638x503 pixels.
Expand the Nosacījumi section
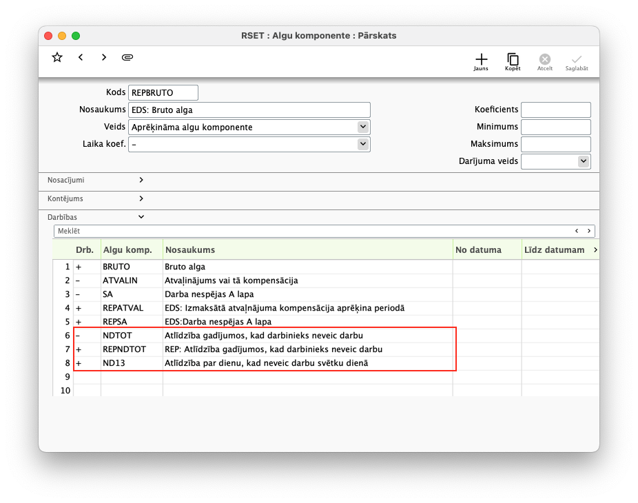[x=141, y=180]
